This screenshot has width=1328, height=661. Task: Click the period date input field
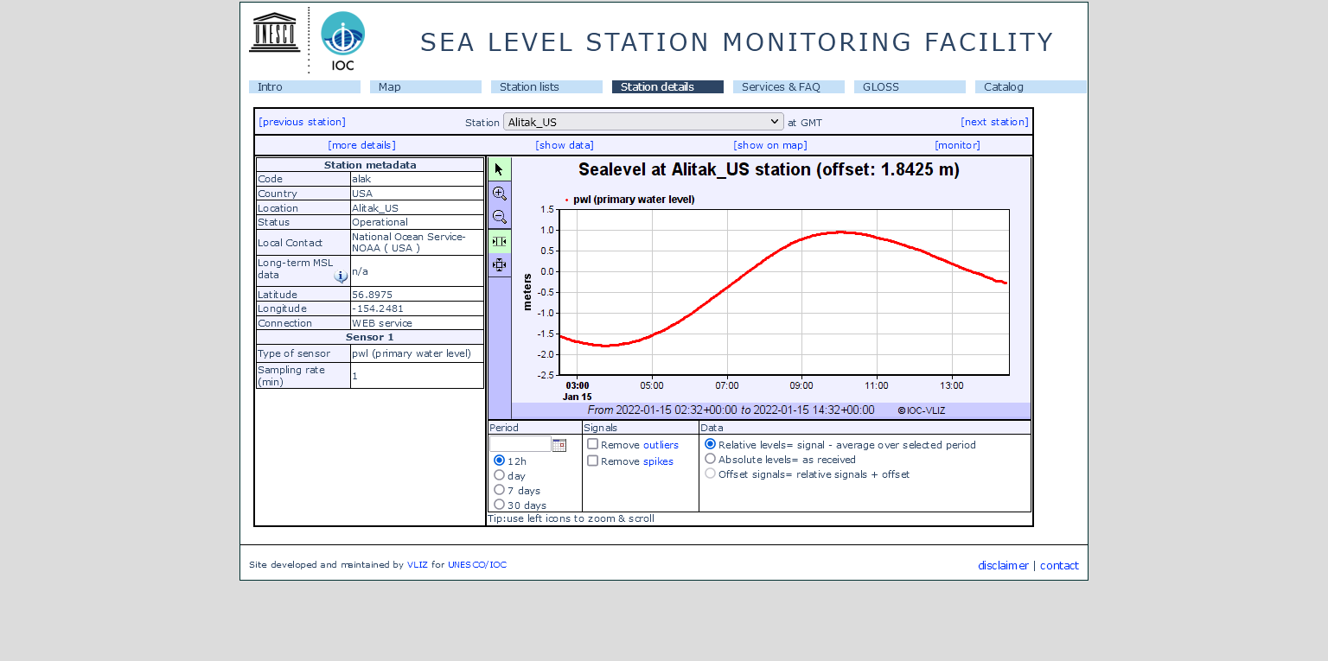(x=520, y=444)
